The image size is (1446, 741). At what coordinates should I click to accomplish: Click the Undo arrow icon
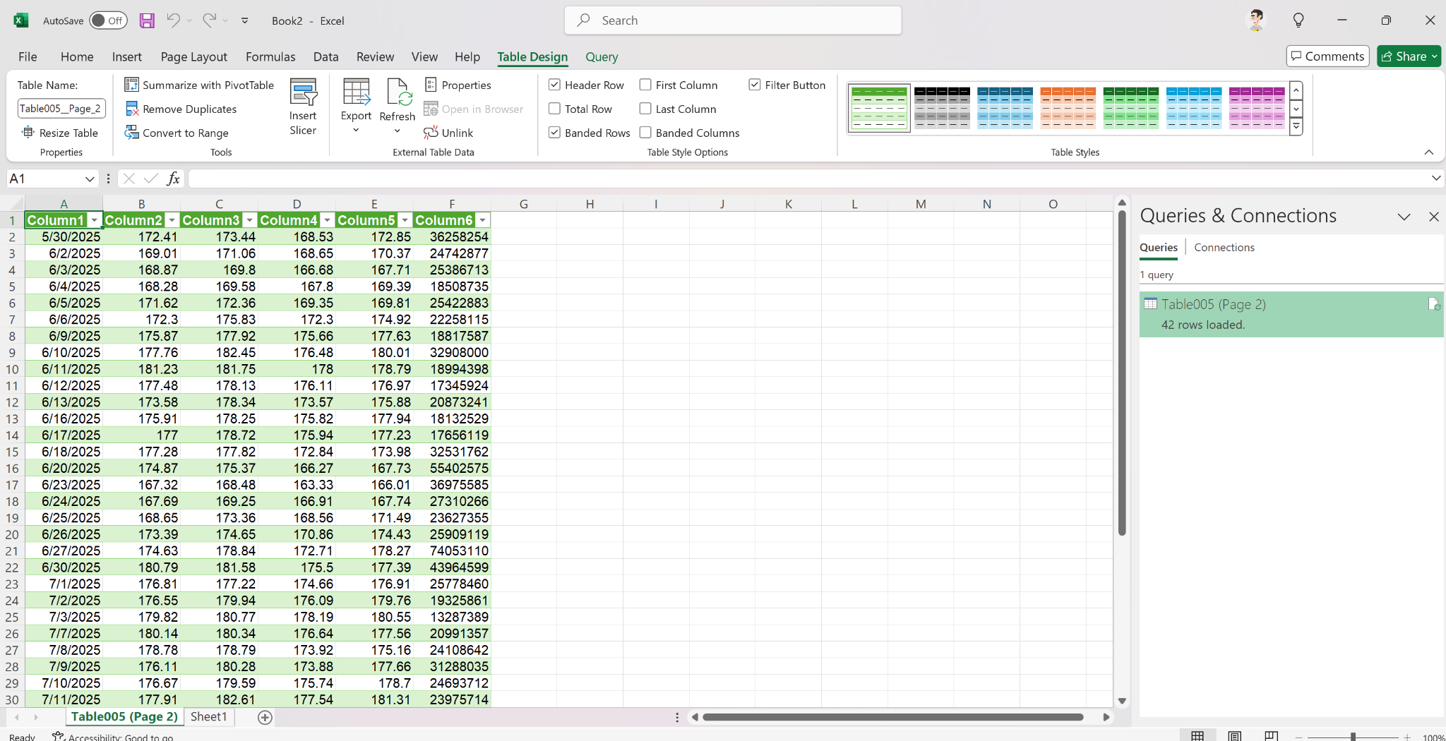(x=173, y=20)
